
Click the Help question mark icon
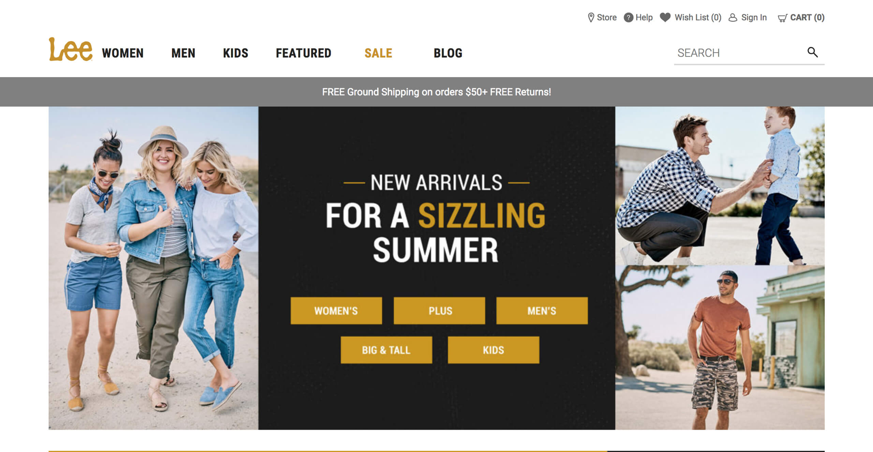(628, 17)
